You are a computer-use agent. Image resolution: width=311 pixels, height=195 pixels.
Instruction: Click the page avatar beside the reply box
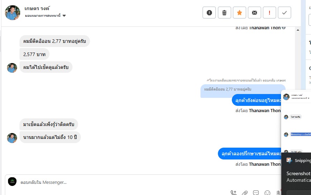(x=12, y=181)
